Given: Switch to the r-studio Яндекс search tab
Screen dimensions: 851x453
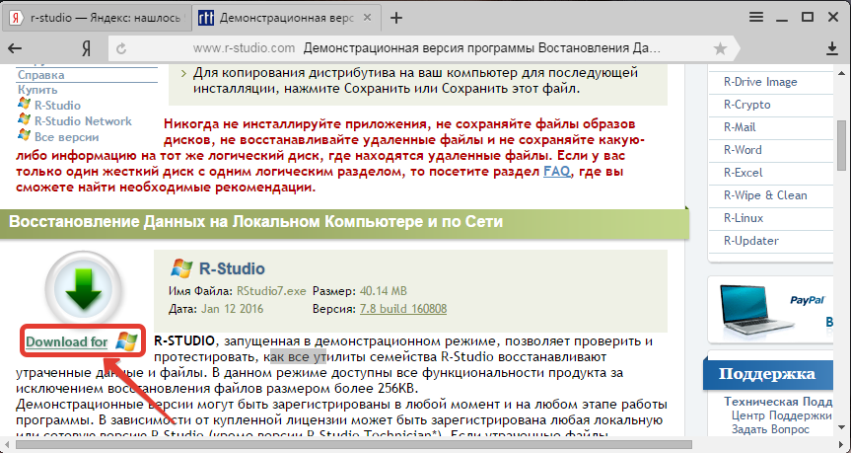Looking at the screenshot, I should point(97,18).
